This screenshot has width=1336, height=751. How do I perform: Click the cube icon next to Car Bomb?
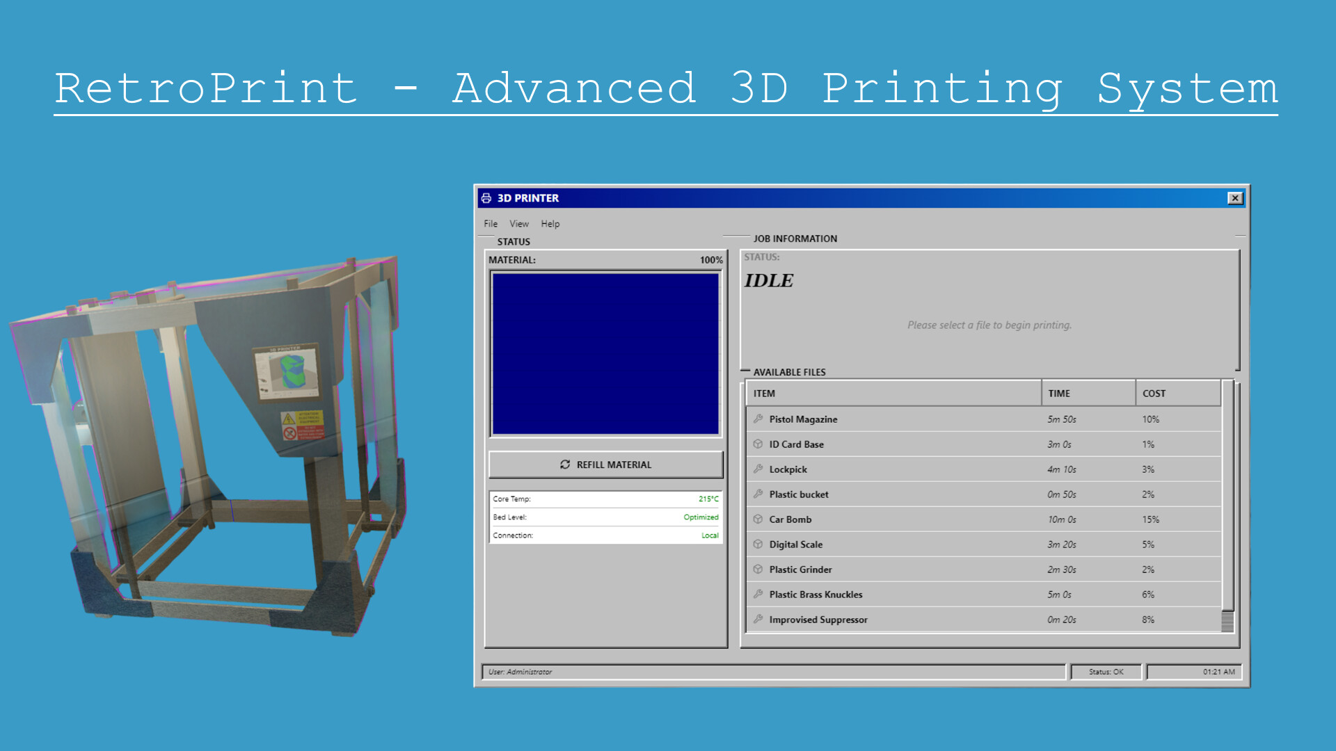(x=758, y=519)
